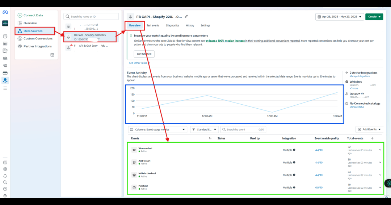Select the first (Shopify) dataset in list
Viewport: 391px width, 205px height.
coord(90,26)
